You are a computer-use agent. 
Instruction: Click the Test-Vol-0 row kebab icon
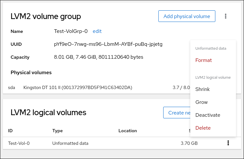click(x=228, y=143)
